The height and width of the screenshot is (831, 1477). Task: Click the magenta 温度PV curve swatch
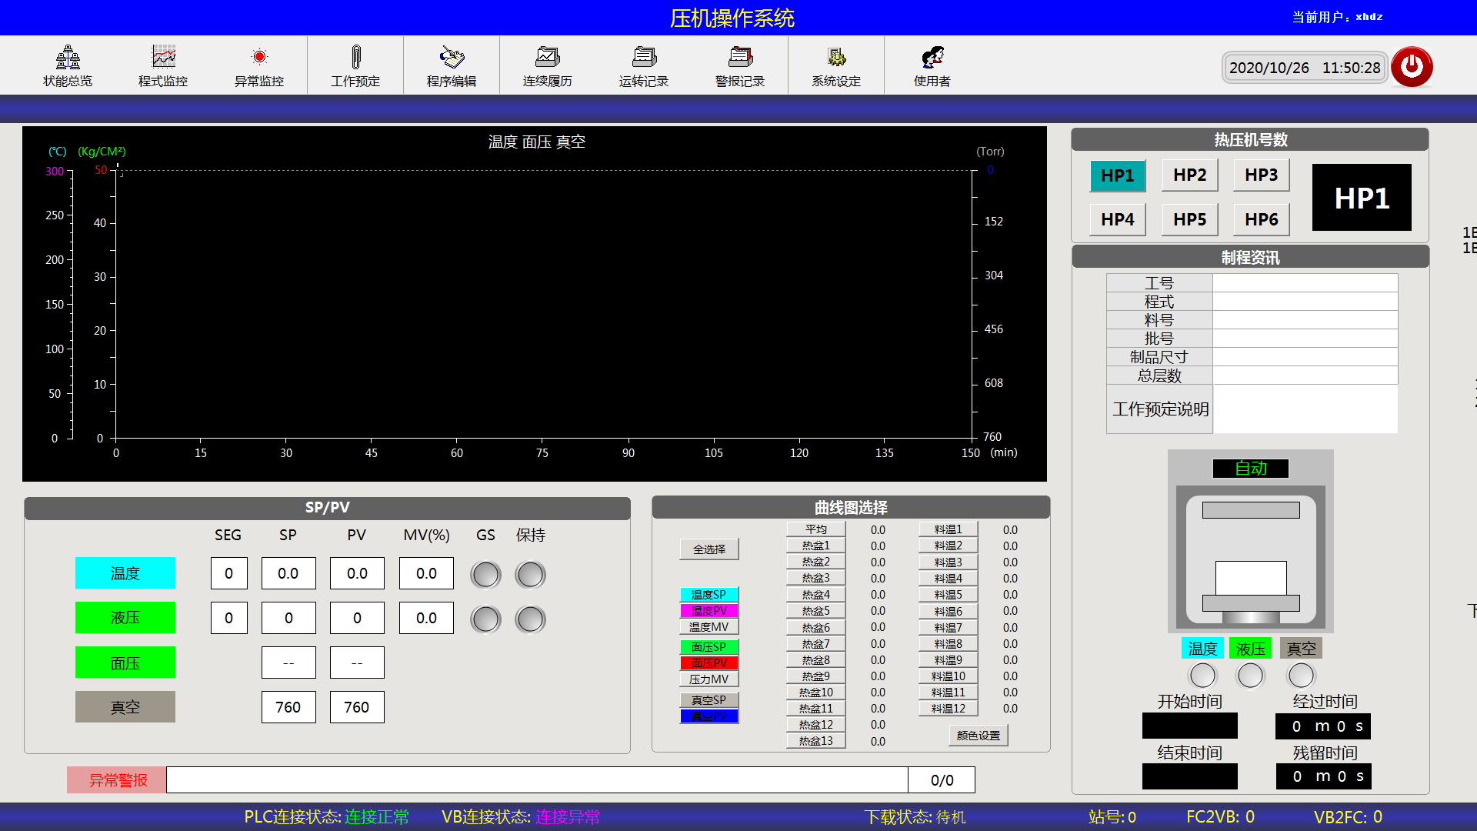(x=708, y=611)
